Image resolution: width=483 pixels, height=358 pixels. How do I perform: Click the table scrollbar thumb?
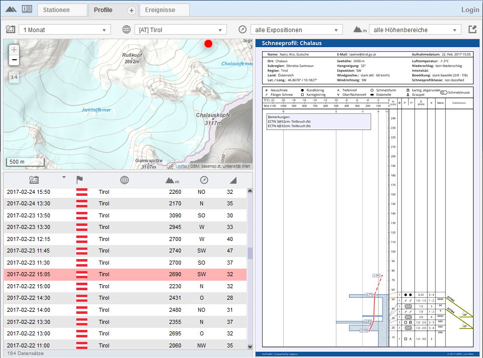coord(250,253)
